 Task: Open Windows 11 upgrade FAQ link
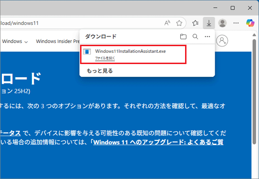(158, 142)
